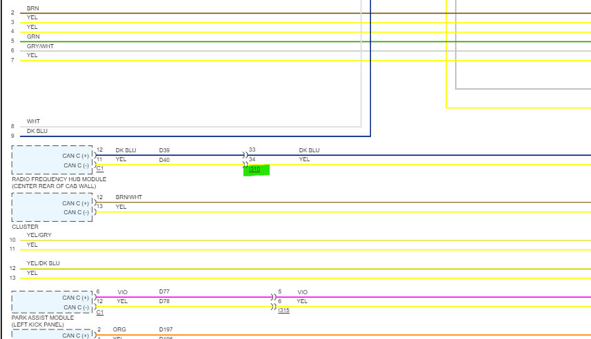Click the D40 circuit code
This screenshot has width=591, height=339.
[x=164, y=160]
